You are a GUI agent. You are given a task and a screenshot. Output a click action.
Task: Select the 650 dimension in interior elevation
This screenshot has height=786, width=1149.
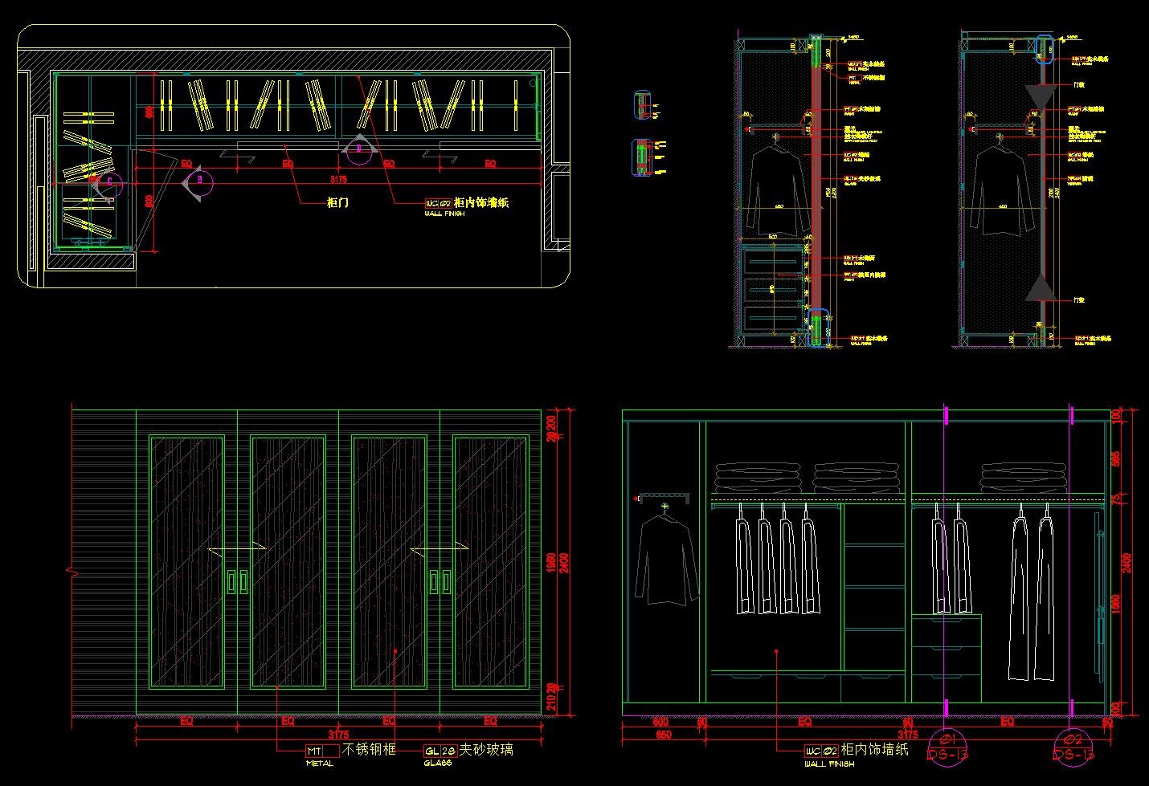(x=664, y=735)
